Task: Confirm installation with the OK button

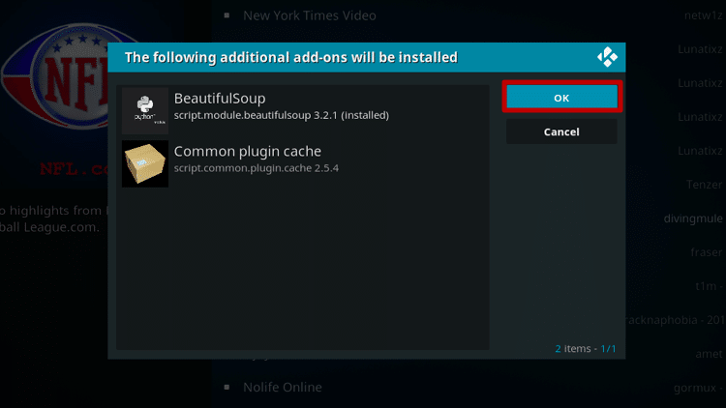Action: [561, 97]
